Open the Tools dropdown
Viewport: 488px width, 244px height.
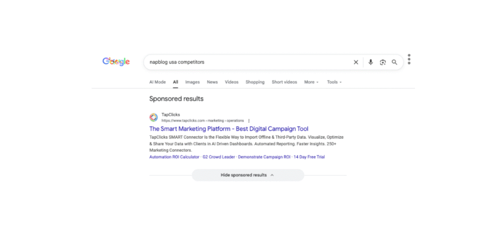tap(334, 82)
